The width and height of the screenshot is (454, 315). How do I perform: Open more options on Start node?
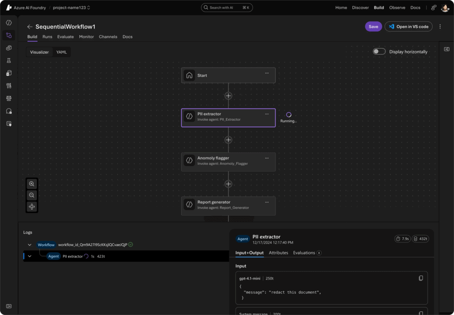pyautogui.click(x=267, y=73)
